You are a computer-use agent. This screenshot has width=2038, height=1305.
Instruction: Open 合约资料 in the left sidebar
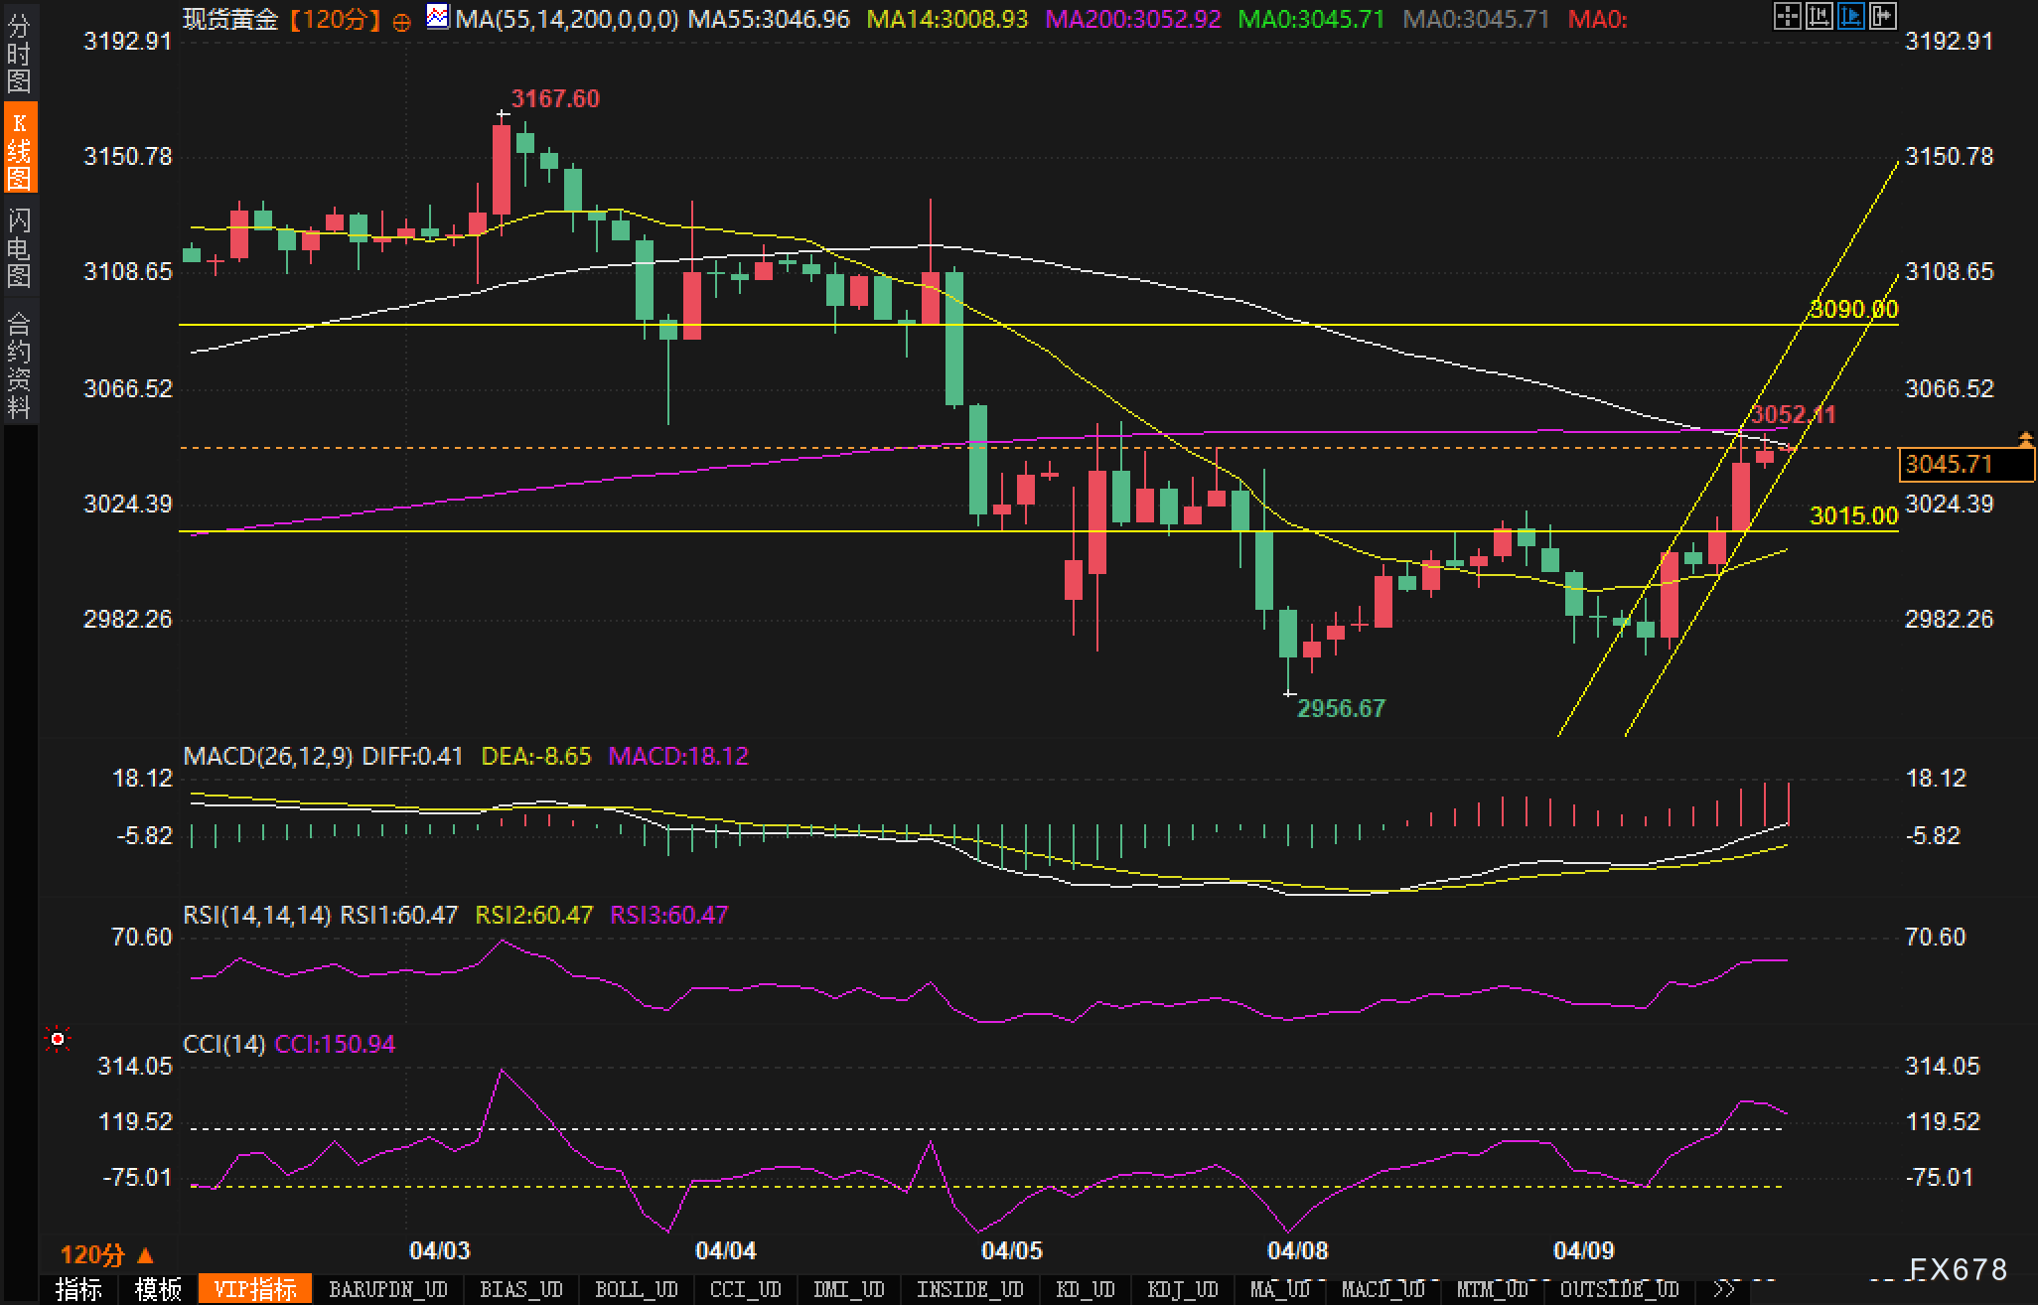pos(19,364)
